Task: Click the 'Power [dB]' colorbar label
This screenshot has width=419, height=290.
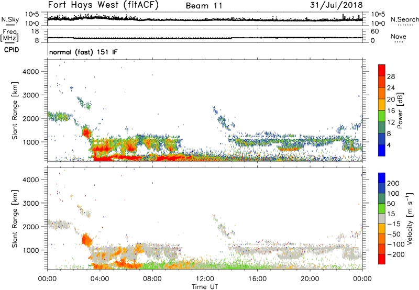Action: point(400,110)
